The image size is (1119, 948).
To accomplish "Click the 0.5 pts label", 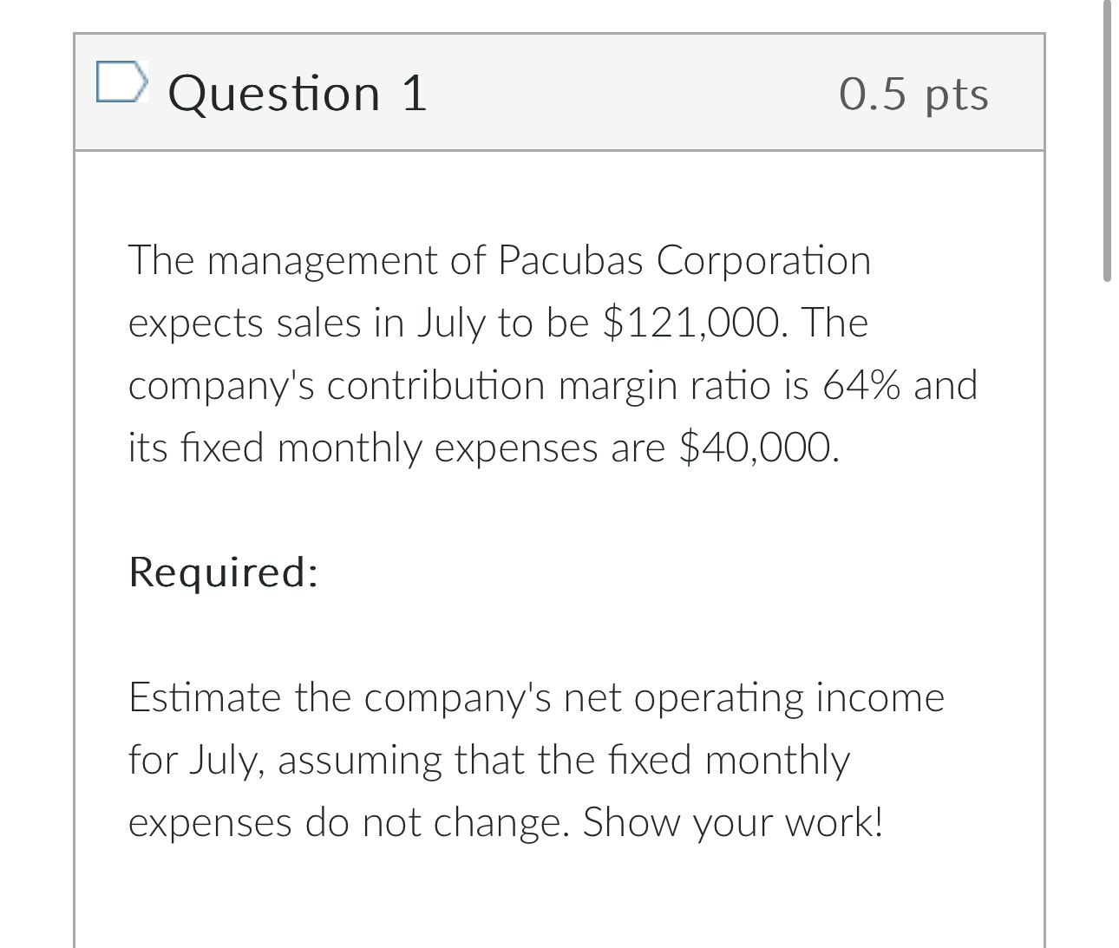I will pyautogui.click(x=913, y=95).
